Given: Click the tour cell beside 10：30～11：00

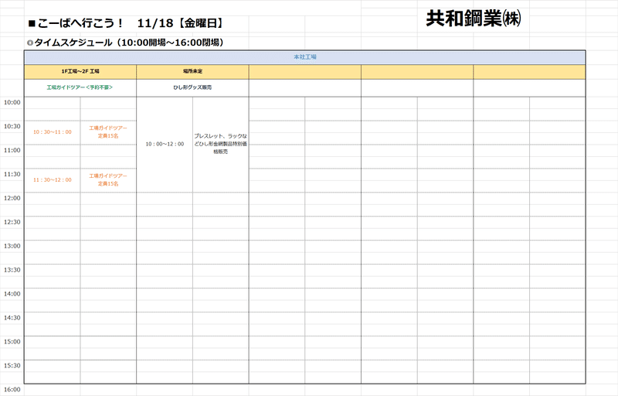Looking at the screenshot, I should click(108, 132).
